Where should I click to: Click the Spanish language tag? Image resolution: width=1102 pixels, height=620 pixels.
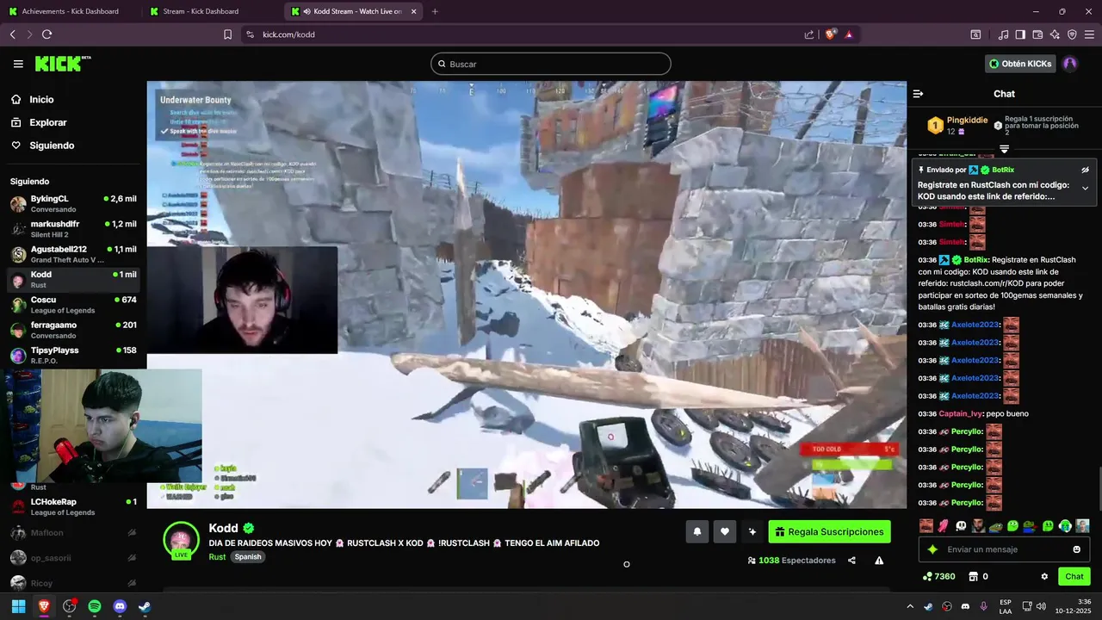coord(248,557)
